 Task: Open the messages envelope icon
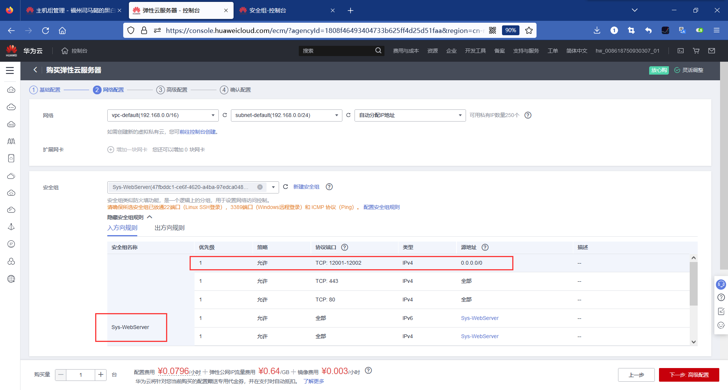(712, 51)
